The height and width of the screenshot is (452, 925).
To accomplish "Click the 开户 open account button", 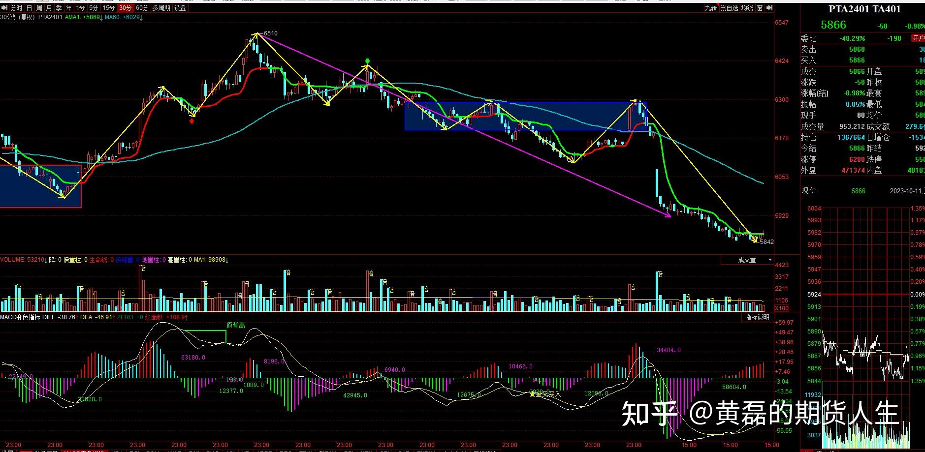I will 918,38.
